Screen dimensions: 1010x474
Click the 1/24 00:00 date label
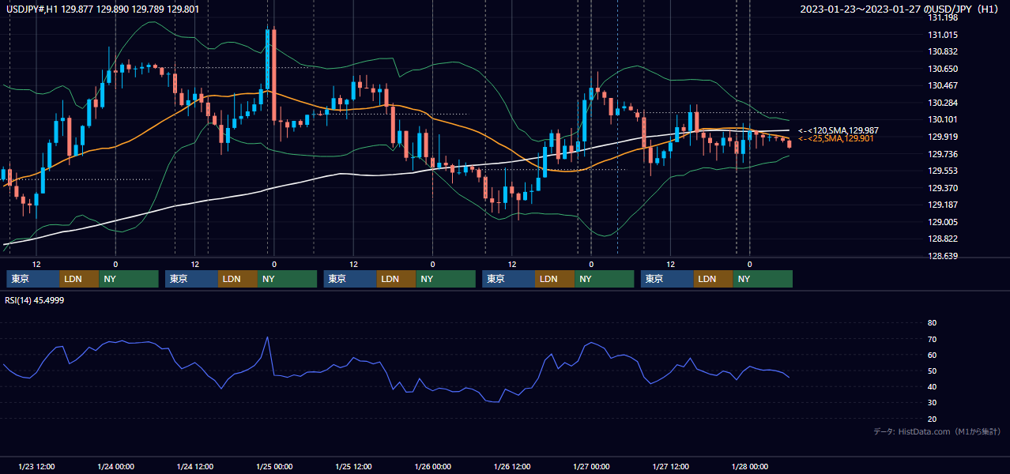pos(115,467)
